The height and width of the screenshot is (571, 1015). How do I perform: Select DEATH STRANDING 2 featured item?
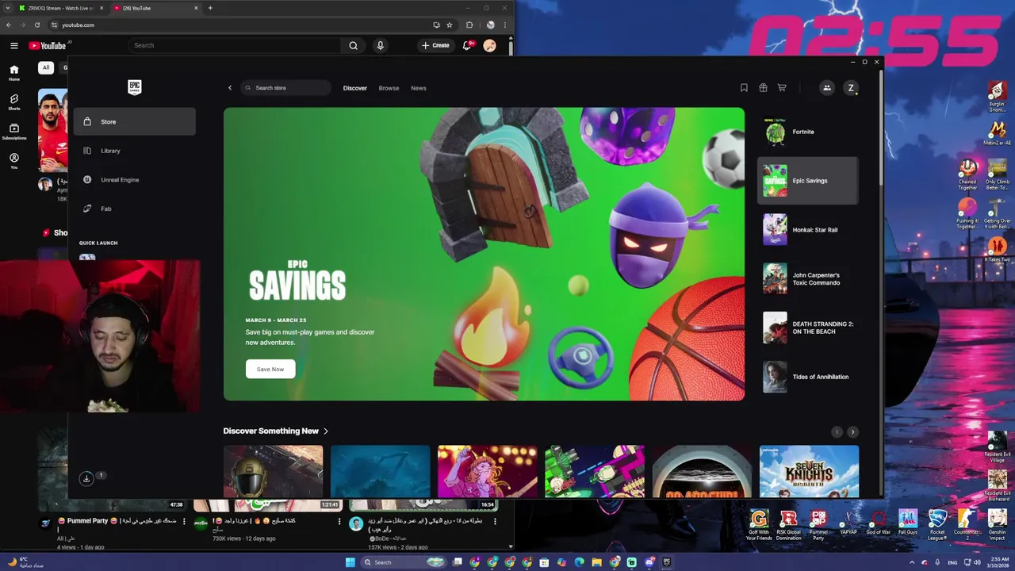point(807,328)
